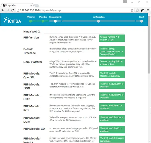Click the white Requirements progress dot

coord(55,21)
